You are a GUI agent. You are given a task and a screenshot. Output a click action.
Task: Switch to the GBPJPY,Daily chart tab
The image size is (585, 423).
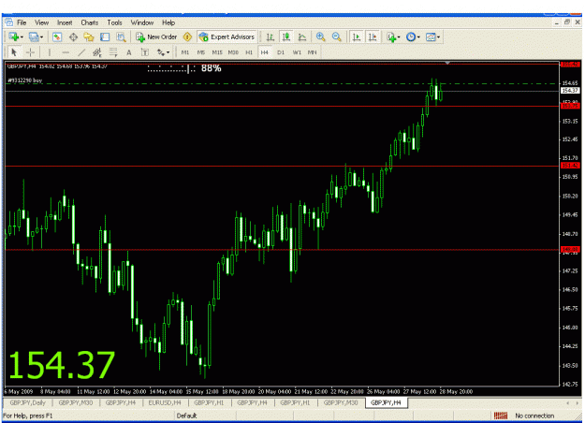(27, 402)
